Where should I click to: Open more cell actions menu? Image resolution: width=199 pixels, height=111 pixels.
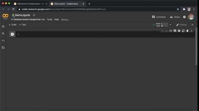pyautogui.click(x=192, y=31)
